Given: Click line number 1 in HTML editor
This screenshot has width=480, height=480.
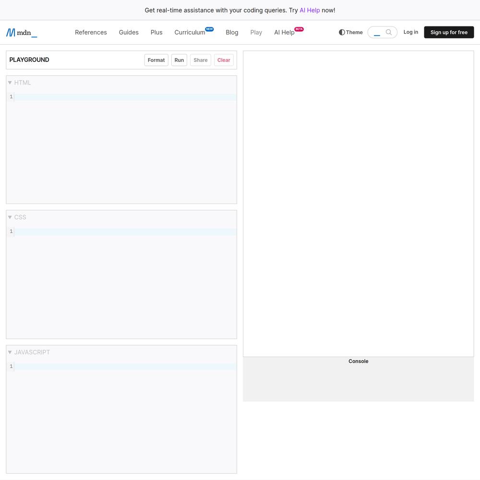Looking at the screenshot, I should pos(11,97).
